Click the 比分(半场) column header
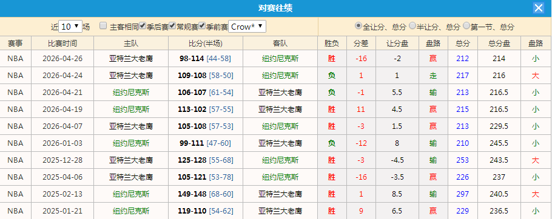The width and height of the screenshot is (552, 219). (x=206, y=43)
